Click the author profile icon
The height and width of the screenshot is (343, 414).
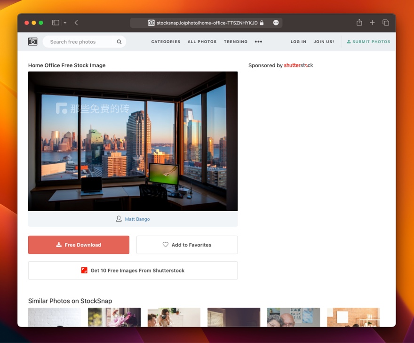(119, 219)
